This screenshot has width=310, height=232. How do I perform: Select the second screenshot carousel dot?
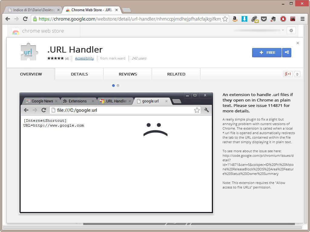click(x=118, y=85)
